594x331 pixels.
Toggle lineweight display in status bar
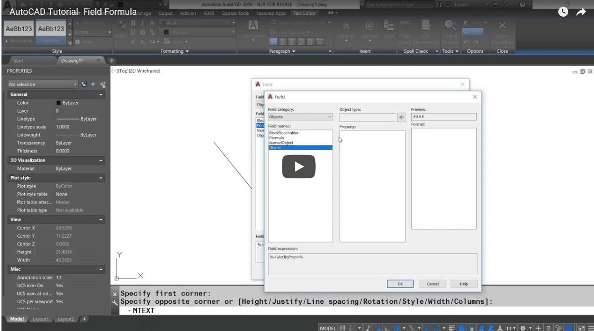point(451,328)
